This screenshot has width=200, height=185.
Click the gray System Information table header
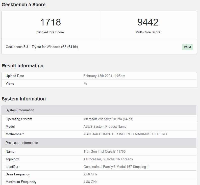tap(99, 110)
